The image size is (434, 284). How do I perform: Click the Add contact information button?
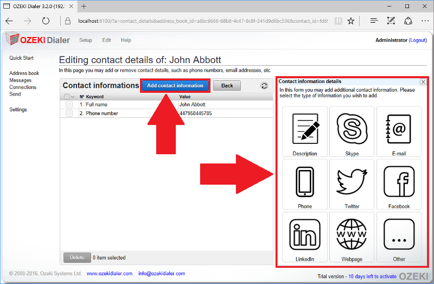[175, 86]
